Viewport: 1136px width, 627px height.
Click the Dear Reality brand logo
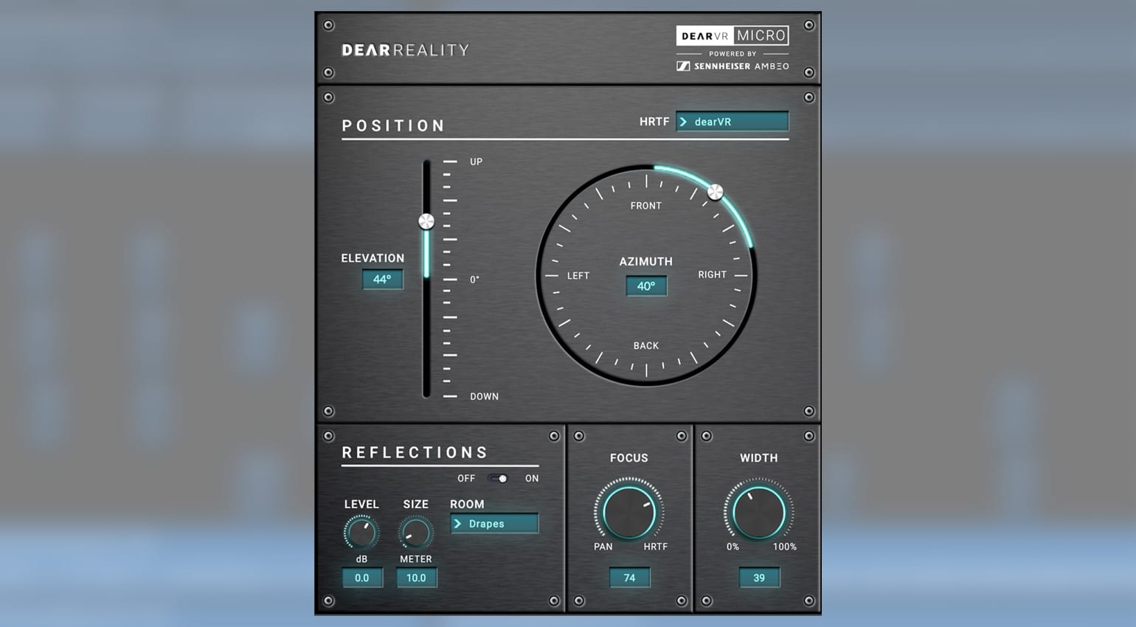coord(405,50)
